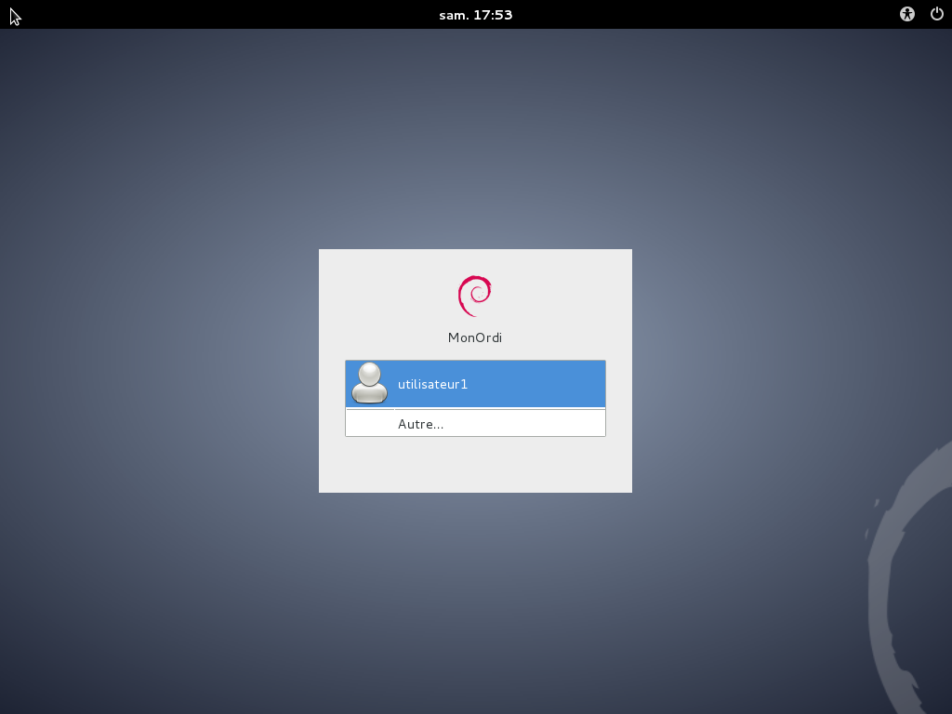Open the clock showing sam. 17:53

(x=475, y=14)
